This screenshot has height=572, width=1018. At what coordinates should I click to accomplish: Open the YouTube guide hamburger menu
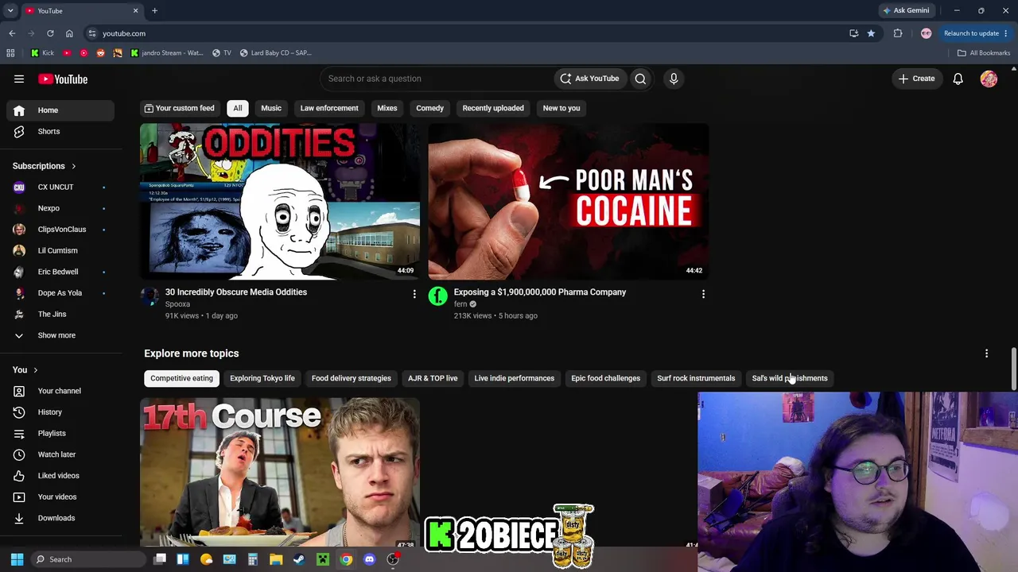coord(19,79)
